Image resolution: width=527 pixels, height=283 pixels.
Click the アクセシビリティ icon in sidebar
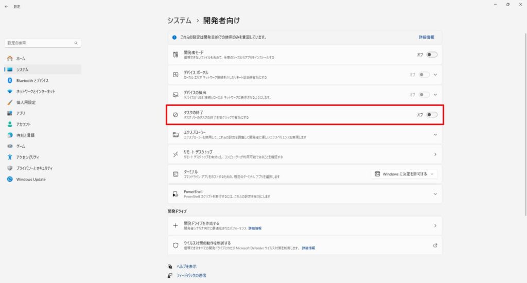point(10,157)
